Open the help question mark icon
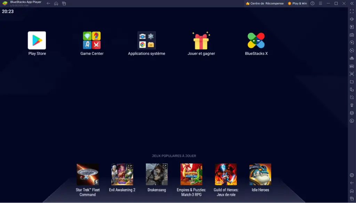 point(313,3)
